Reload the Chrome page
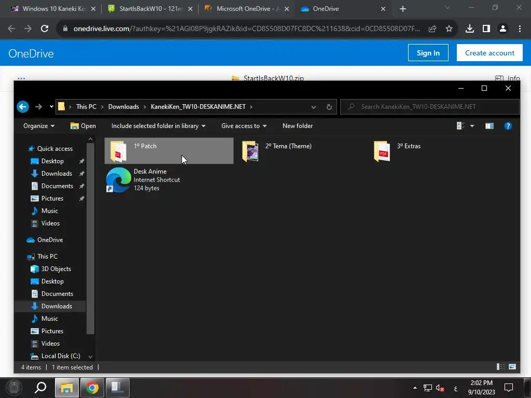Screen dimensions: 531x398 point(45,29)
